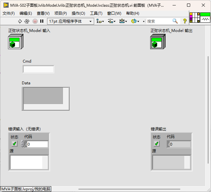Click the Pause button in toolbar

pyautogui.click(x=42, y=21)
